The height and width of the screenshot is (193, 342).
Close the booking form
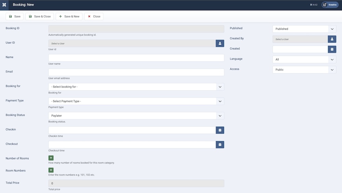(x=94, y=16)
